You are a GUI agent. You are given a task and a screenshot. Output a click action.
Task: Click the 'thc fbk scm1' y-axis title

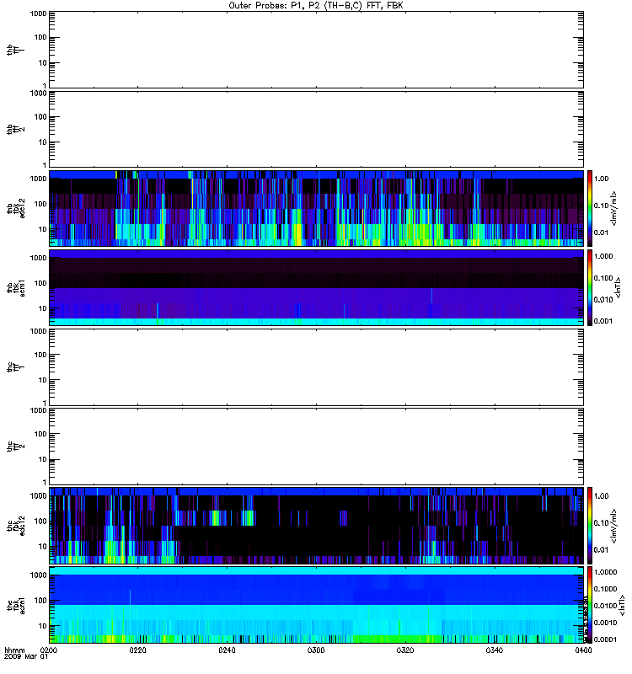click(15, 605)
